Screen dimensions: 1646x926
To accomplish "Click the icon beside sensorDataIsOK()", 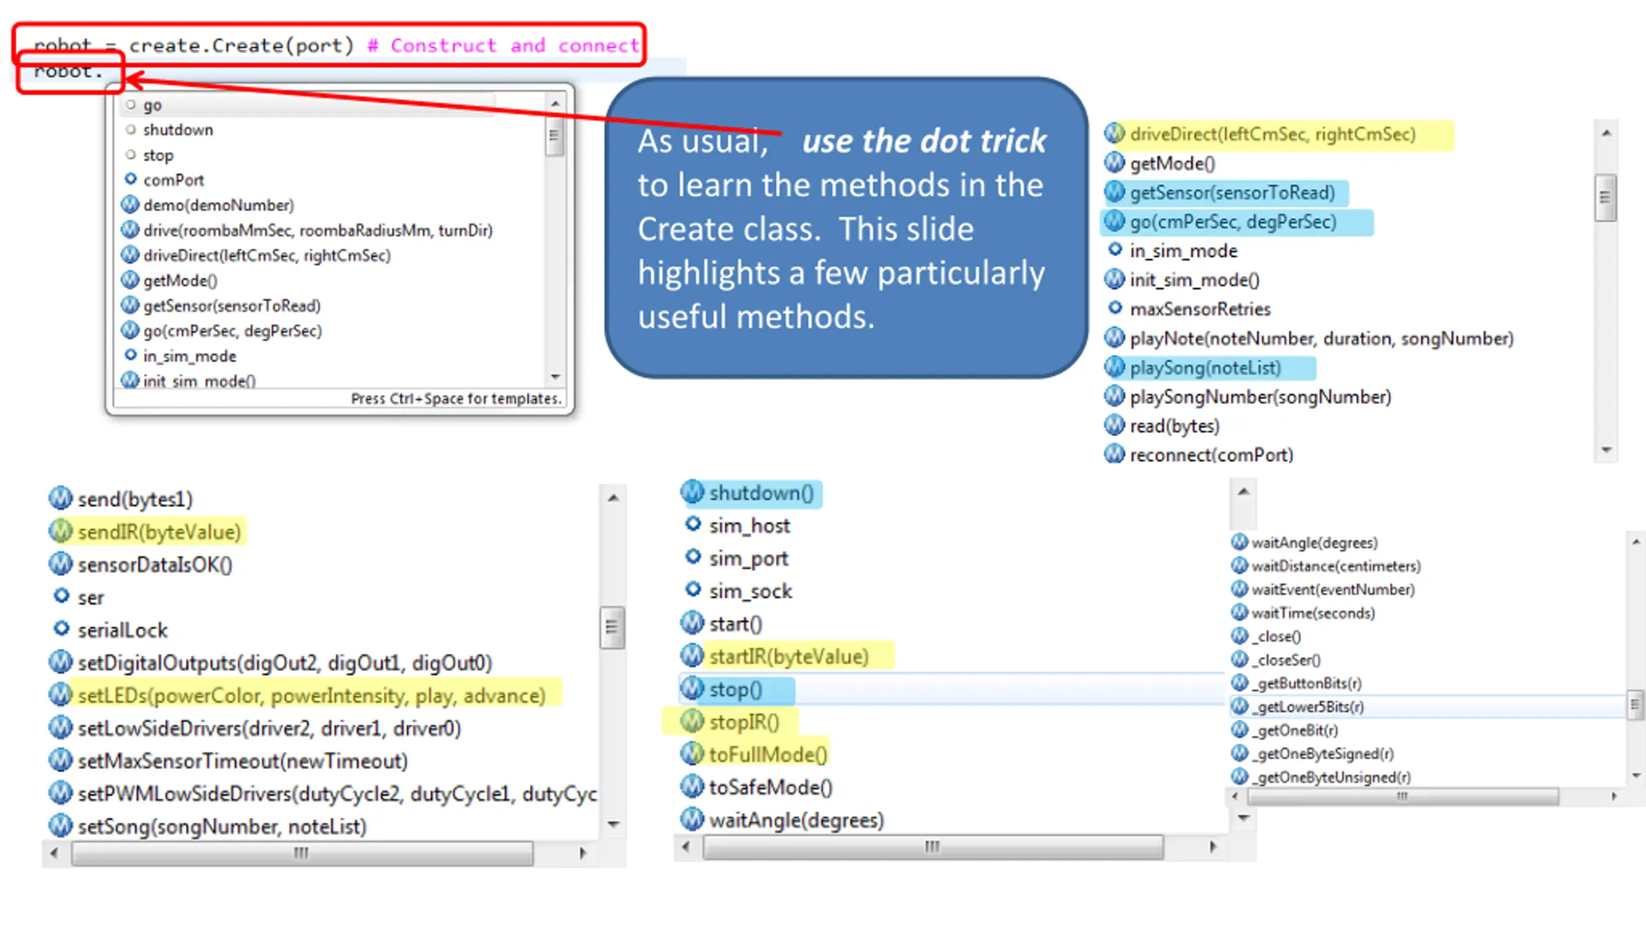I will click(x=60, y=564).
